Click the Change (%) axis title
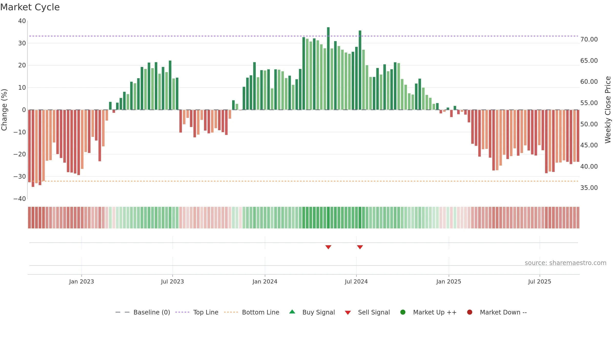Image resolution: width=615 pixels, height=346 pixels. [x=4, y=110]
